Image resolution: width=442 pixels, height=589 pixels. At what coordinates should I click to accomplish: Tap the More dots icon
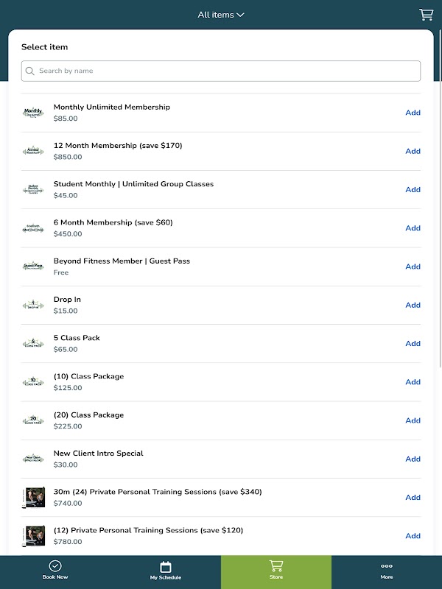[387, 565]
